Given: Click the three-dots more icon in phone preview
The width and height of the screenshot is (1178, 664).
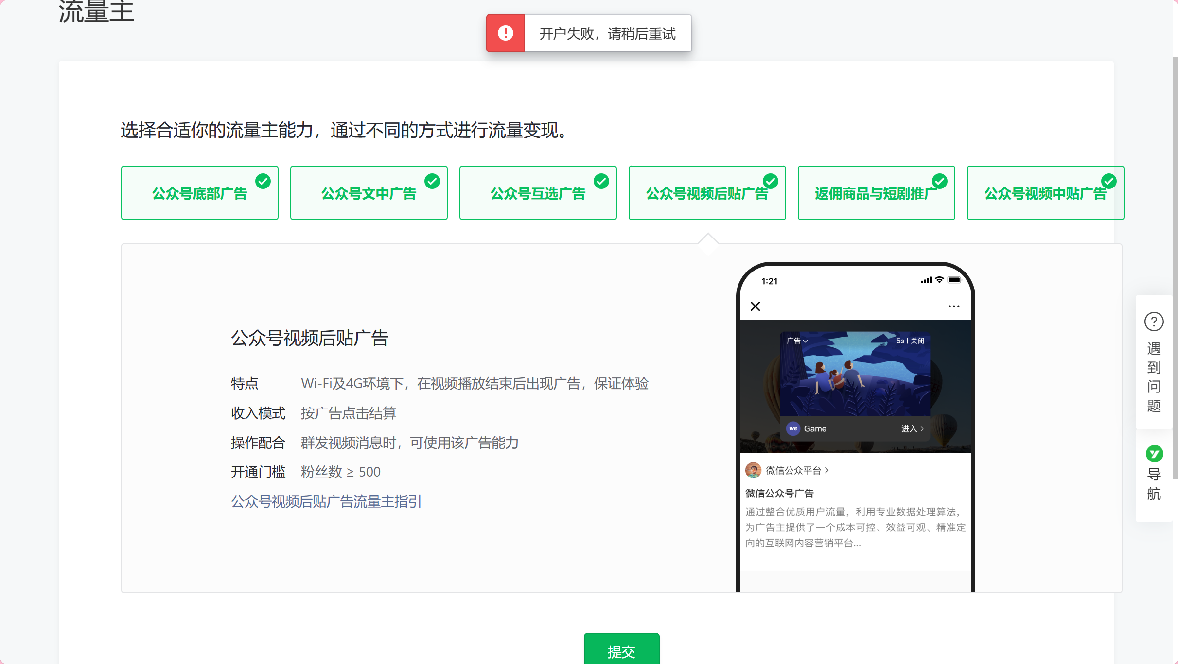Looking at the screenshot, I should click(x=954, y=306).
